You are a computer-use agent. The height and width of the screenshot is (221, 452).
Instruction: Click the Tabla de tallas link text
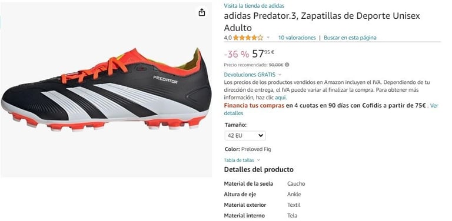click(239, 160)
